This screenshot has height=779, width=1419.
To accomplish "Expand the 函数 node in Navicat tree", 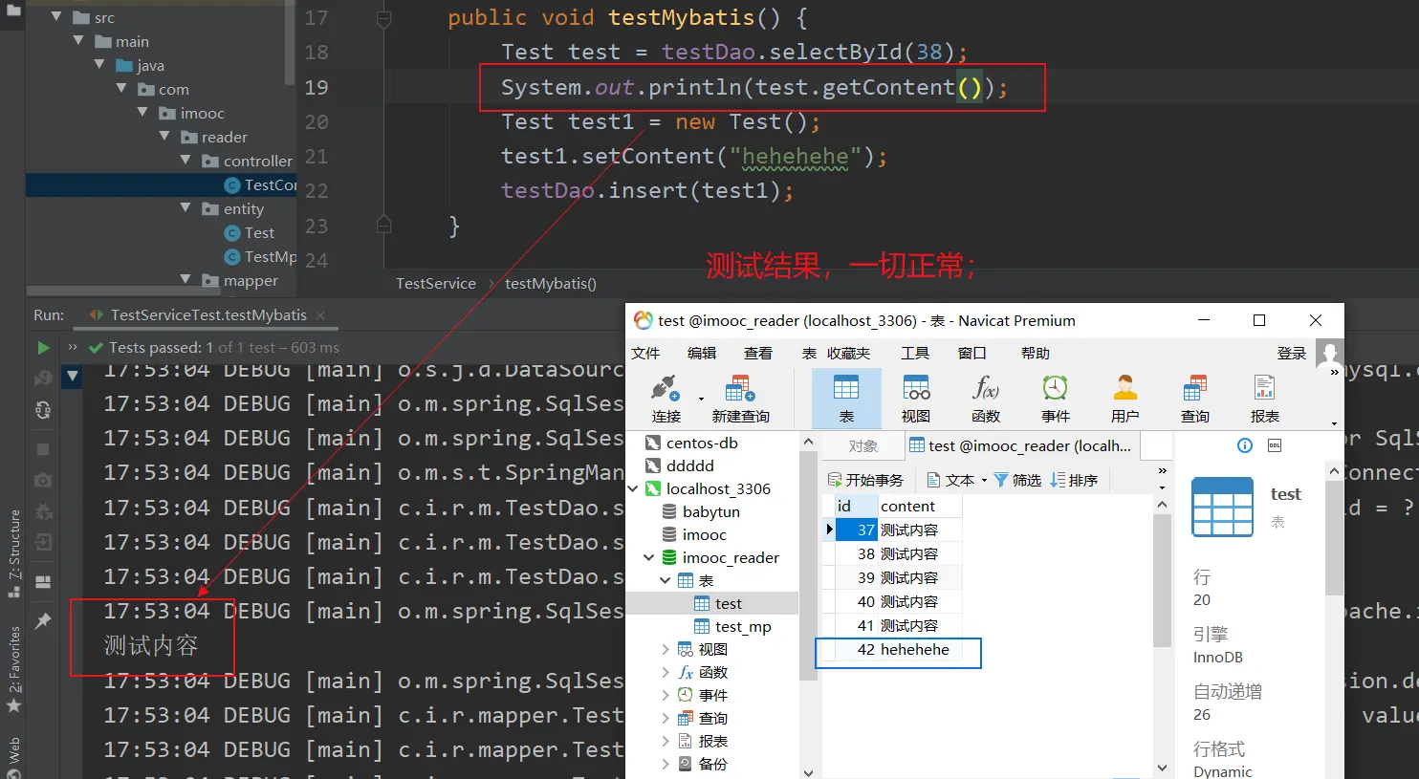I will [x=666, y=672].
